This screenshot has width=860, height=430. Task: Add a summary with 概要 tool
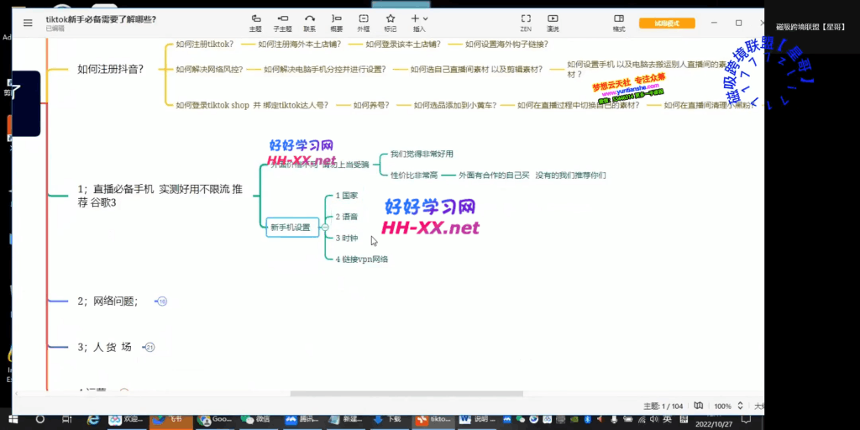pos(337,23)
